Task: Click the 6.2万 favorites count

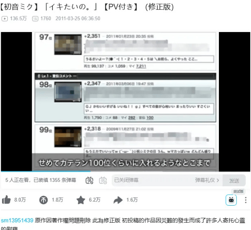Action: [x=95, y=200]
